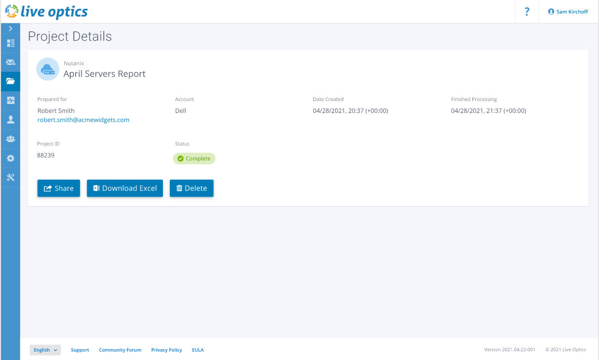Viewport: 599px width, 360px height.
Task: Open the Support footer link
Action: 80,350
